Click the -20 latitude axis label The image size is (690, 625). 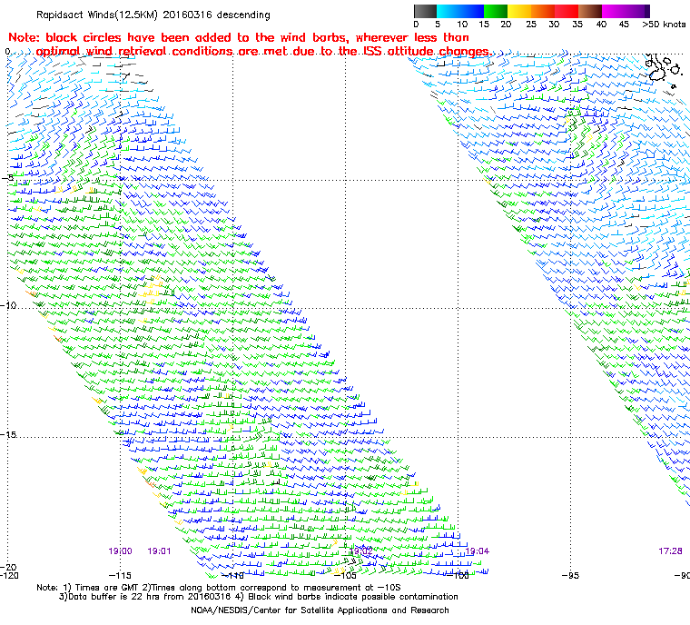[9, 567]
